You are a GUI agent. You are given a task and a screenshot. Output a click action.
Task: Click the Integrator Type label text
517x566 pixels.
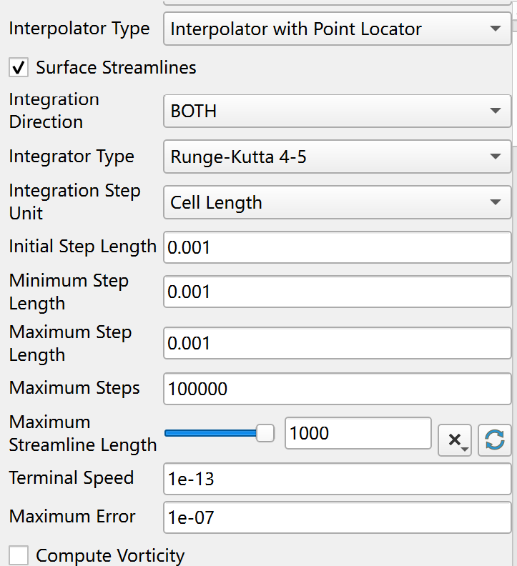(72, 157)
